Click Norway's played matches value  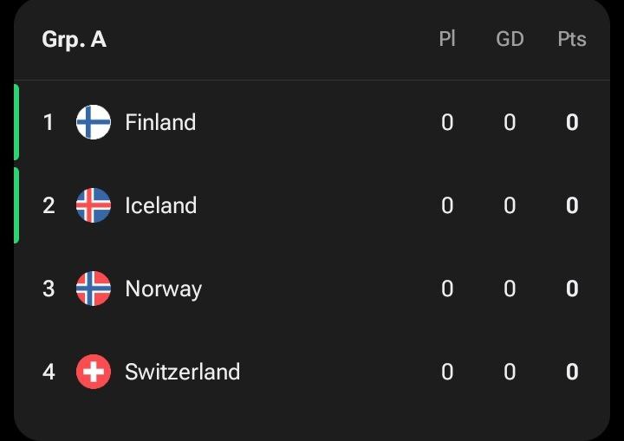(x=447, y=289)
